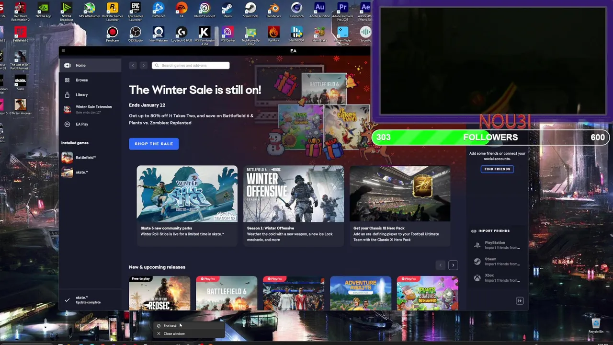Viewport: 613px width, 345px height.
Task: Collapse the friends panel with arrow icon
Action: 520,301
